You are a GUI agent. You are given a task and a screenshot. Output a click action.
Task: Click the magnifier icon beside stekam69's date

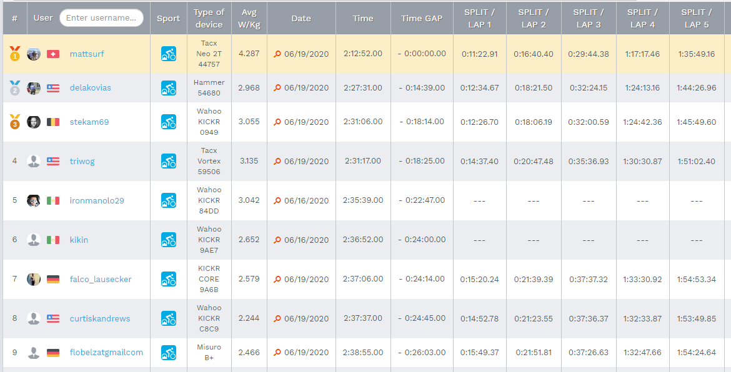coord(277,122)
